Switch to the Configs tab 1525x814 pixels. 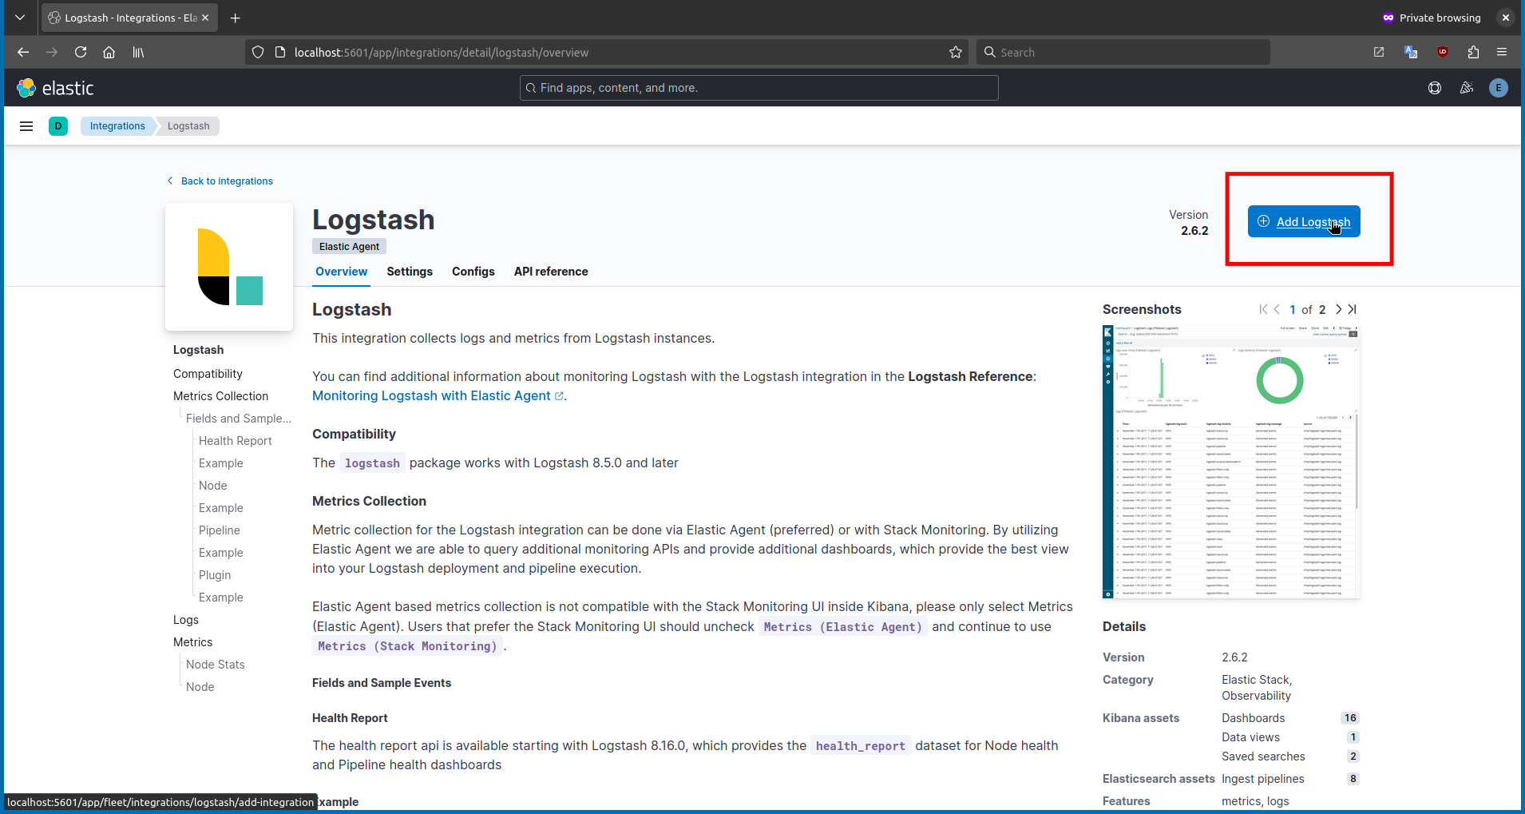pyautogui.click(x=473, y=272)
